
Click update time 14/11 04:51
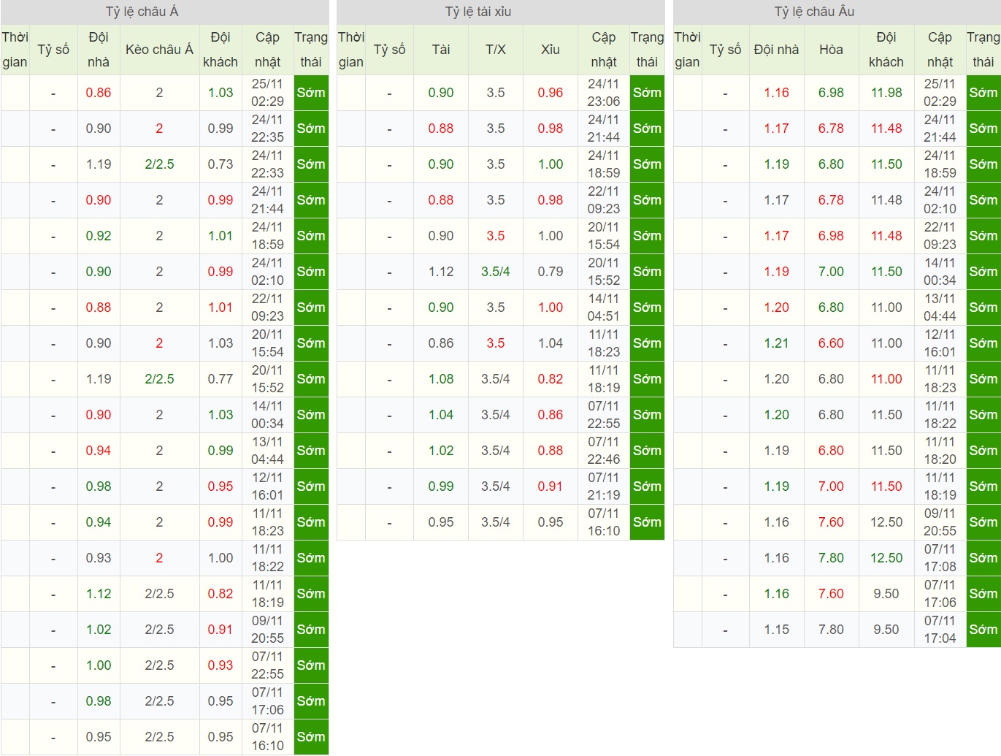point(604,308)
